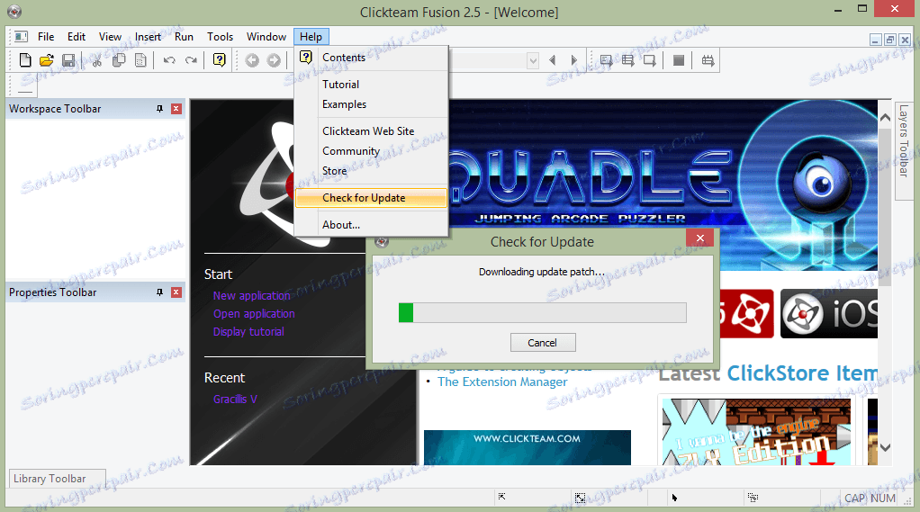The height and width of the screenshot is (512, 920).
Task: Close the Workspace Toolbar panel
Action: pyautogui.click(x=176, y=109)
